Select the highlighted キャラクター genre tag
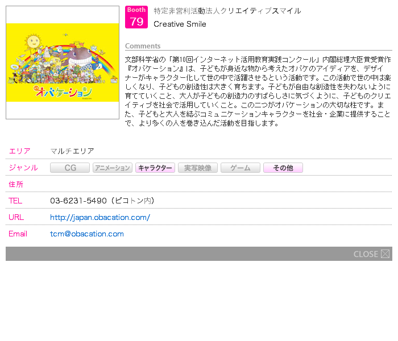This screenshot has width=398, height=341. click(155, 168)
